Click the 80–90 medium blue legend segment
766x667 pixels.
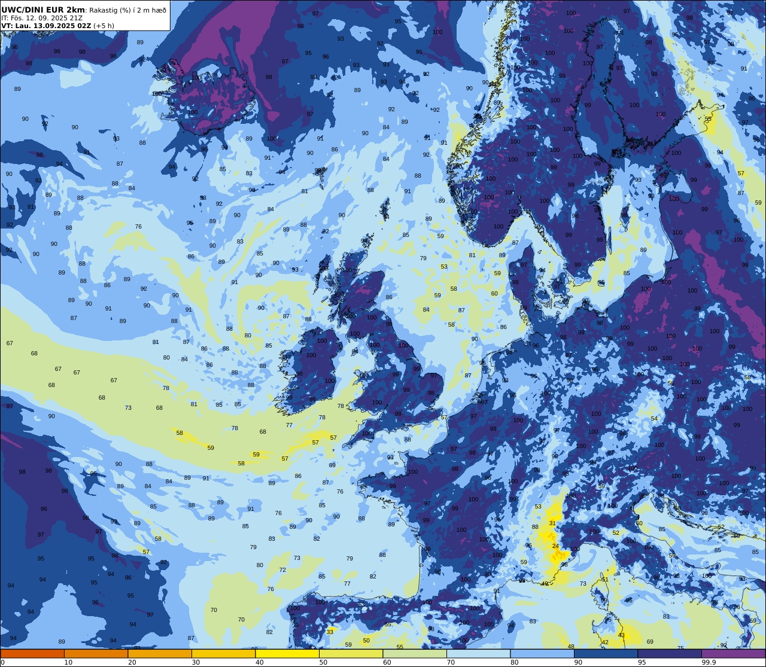tap(542, 653)
